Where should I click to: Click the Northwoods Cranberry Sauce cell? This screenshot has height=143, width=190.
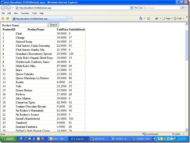click(33, 62)
